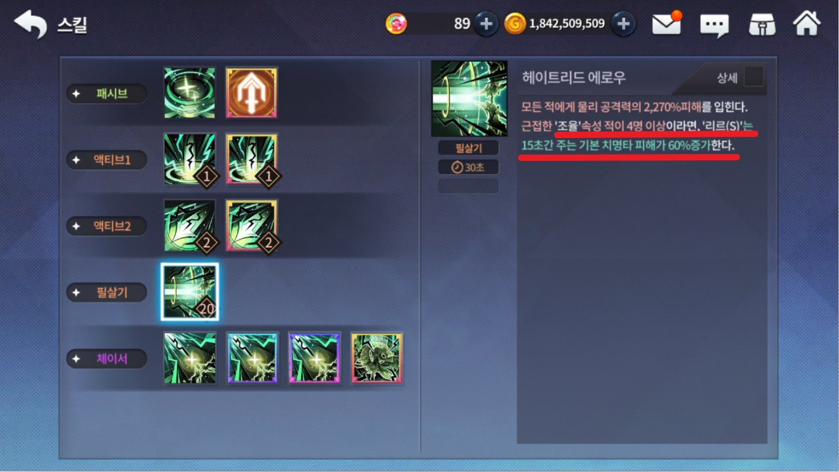Add more gold with plus button
Viewport: 839px width, 472px height.
pyautogui.click(x=623, y=24)
